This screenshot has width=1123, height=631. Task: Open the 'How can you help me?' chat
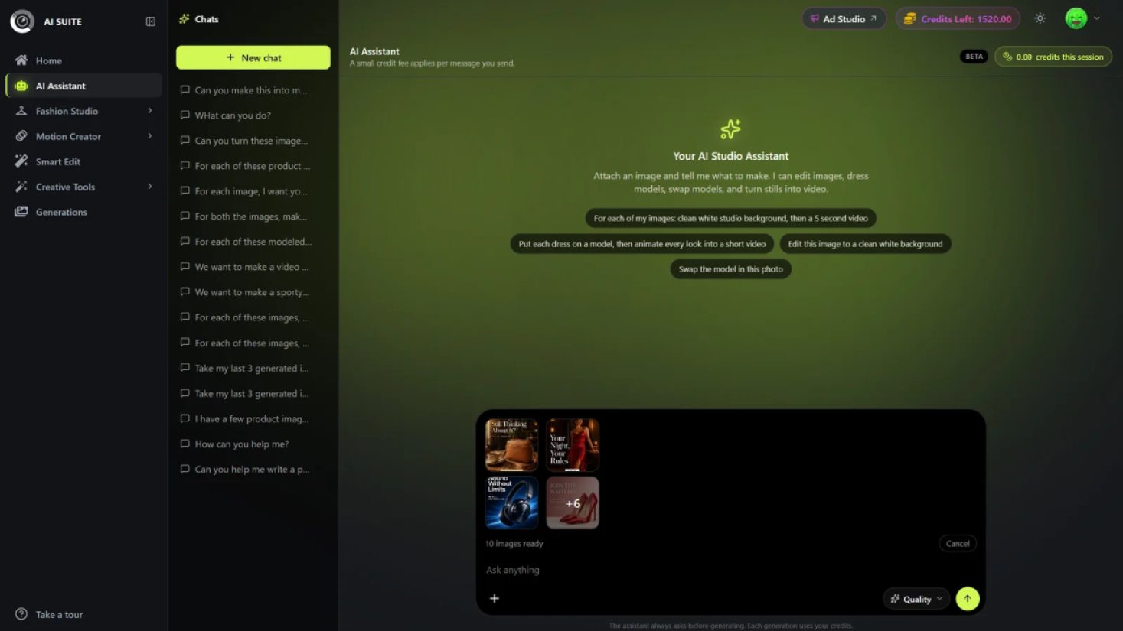[253, 444]
